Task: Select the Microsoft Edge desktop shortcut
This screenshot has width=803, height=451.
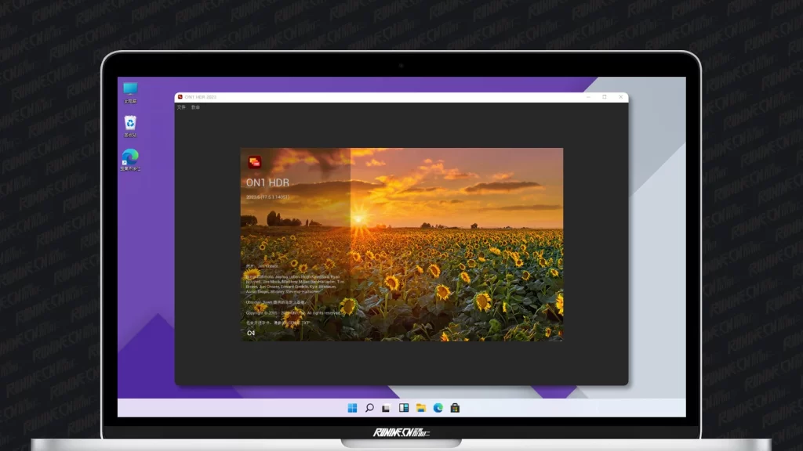Action: [x=130, y=158]
